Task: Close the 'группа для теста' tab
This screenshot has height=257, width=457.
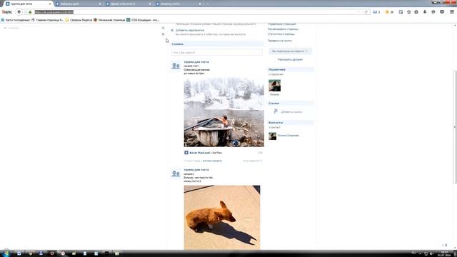Action: [x=49, y=4]
